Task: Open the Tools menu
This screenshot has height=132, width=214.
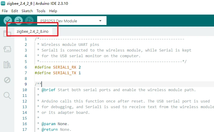Action: pyautogui.click(x=41, y=11)
